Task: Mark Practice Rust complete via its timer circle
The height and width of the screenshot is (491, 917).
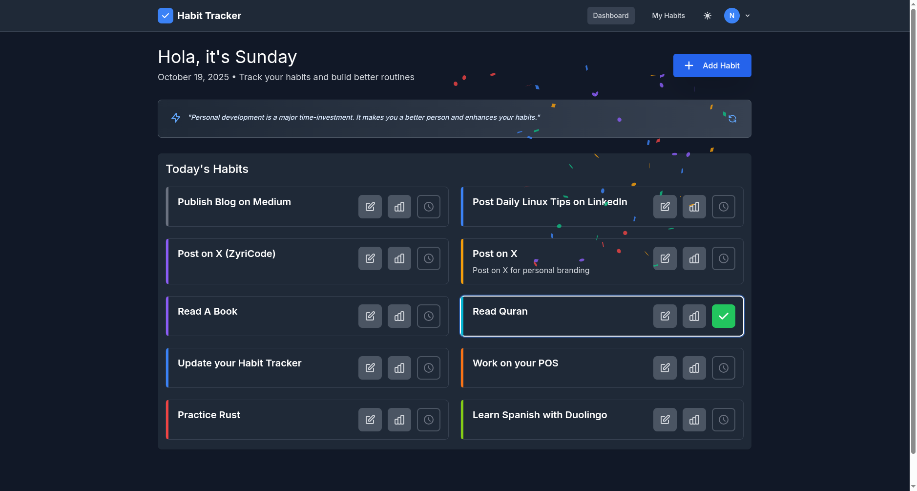Action: 428,419
